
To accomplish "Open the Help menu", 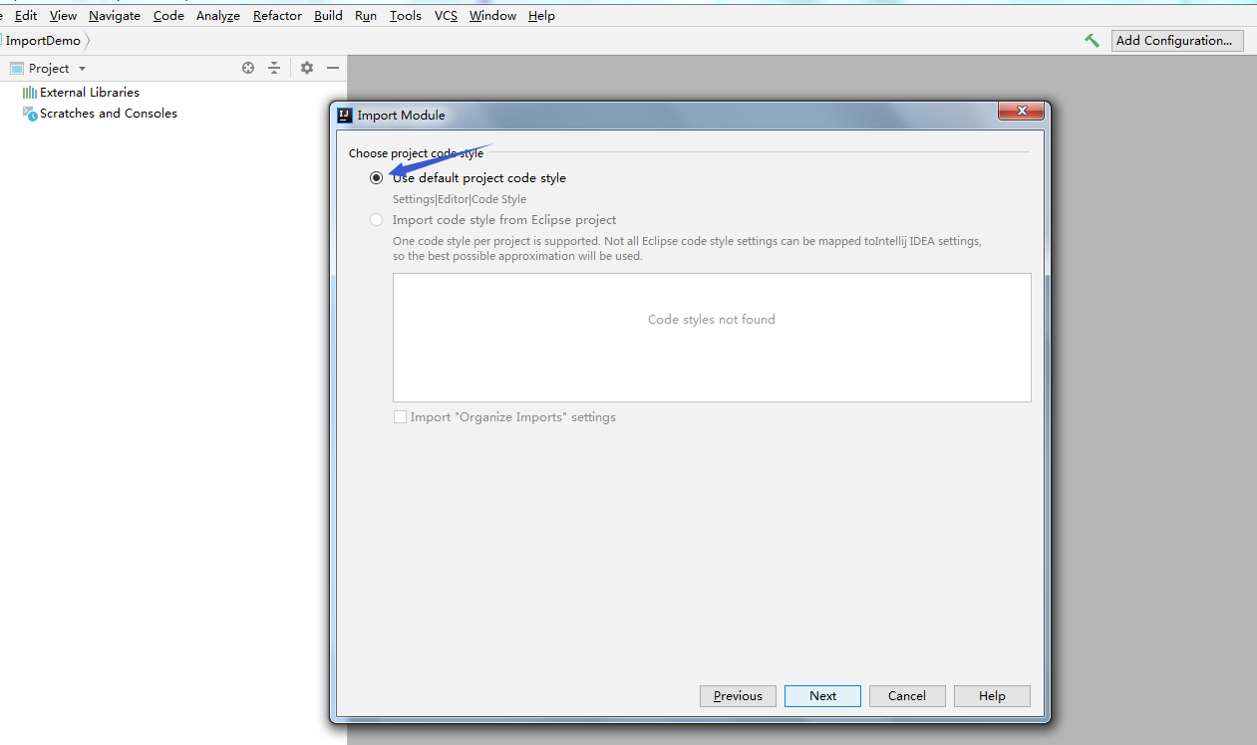I will 541,16.
